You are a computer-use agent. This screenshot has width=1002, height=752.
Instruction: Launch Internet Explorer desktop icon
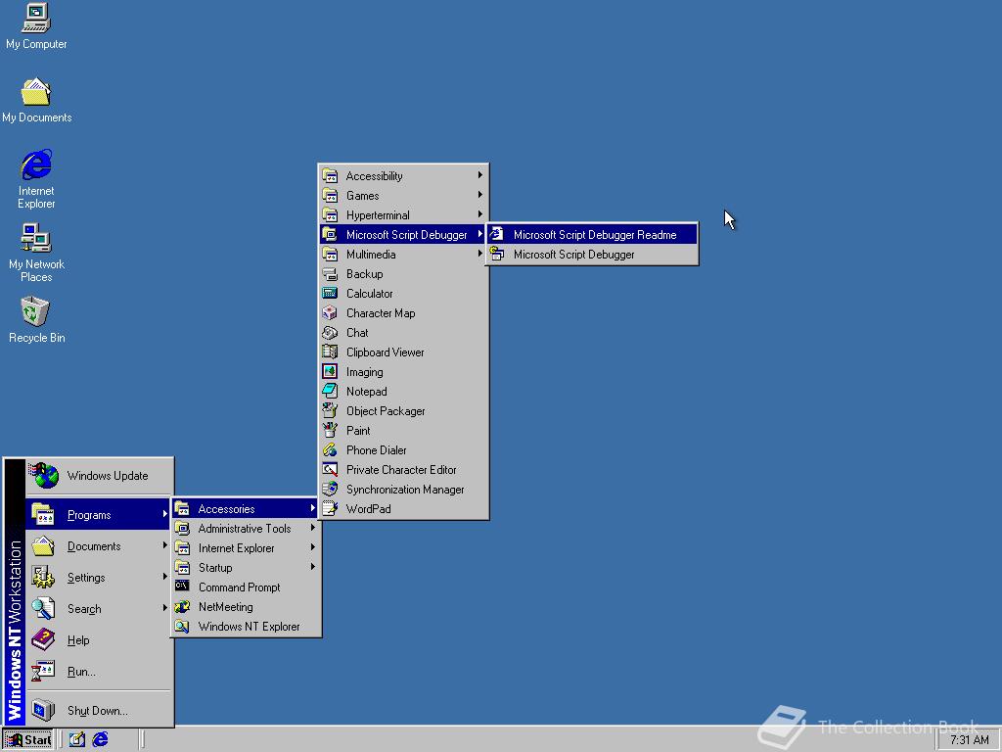pos(36,180)
